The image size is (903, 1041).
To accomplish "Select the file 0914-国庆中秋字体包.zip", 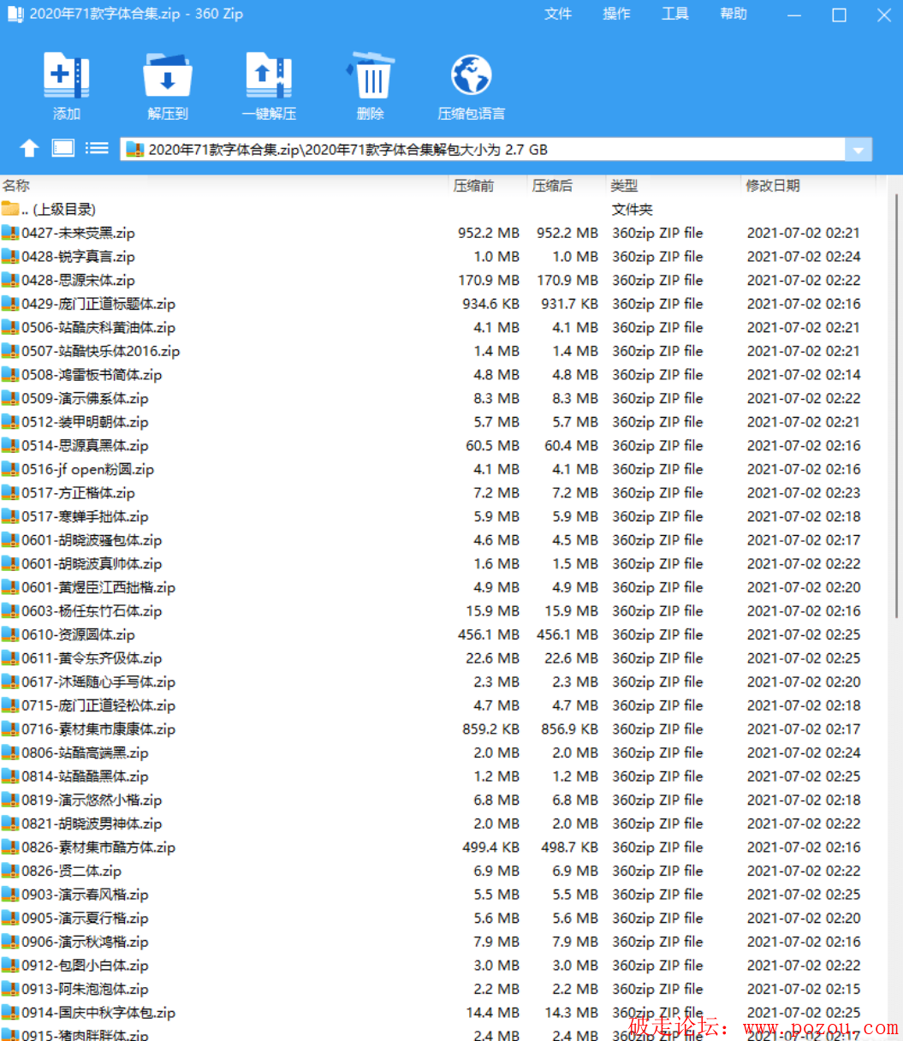I will [98, 1013].
